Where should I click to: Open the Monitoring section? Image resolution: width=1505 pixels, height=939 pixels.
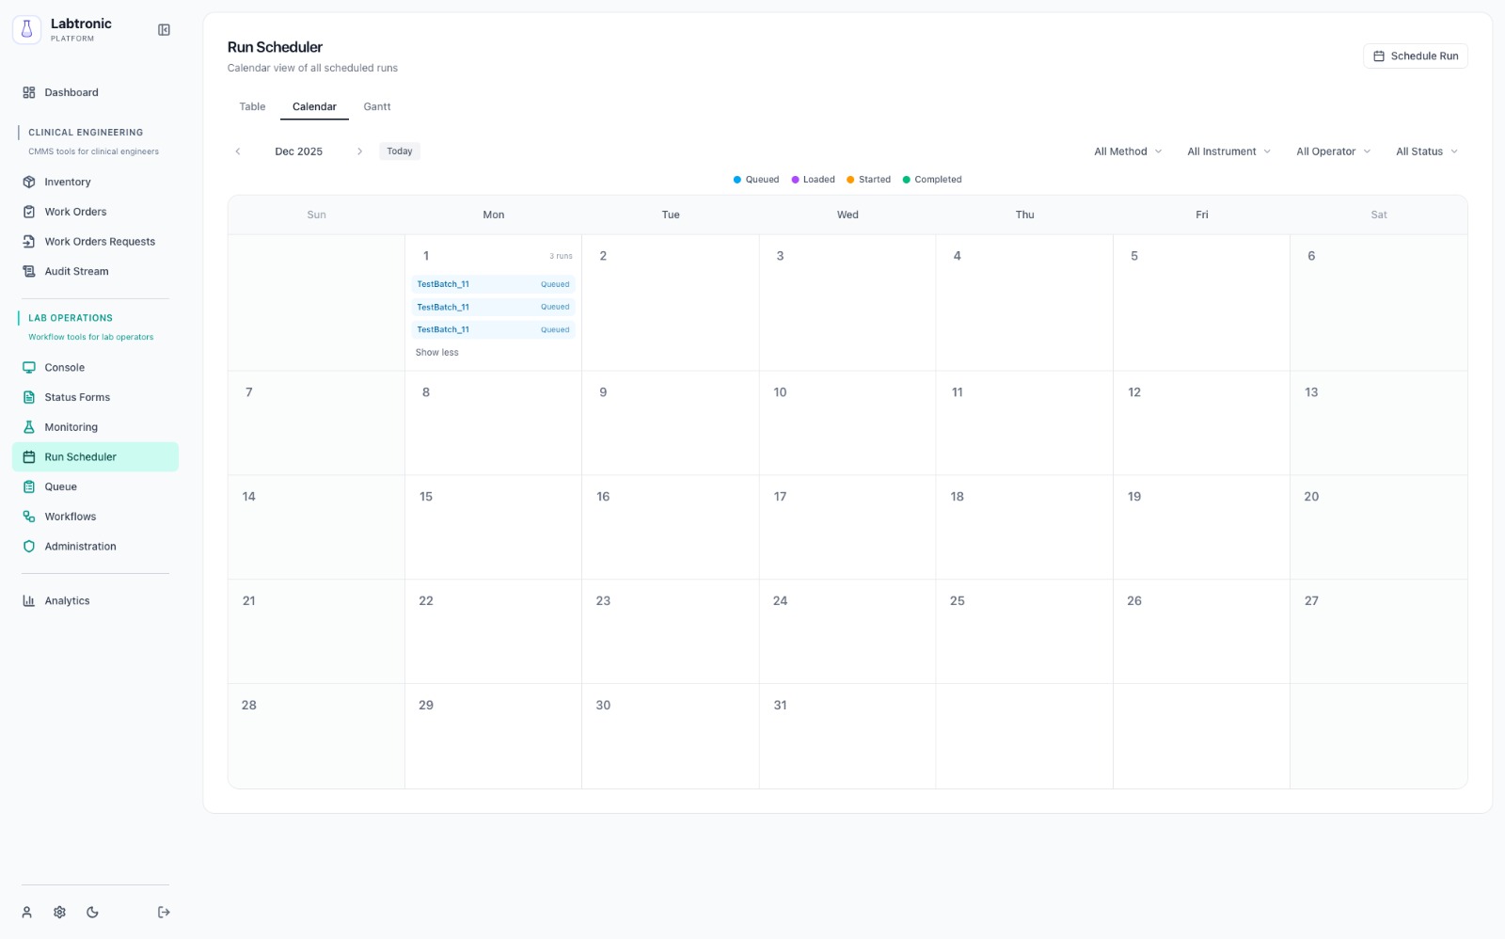tap(71, 426)
